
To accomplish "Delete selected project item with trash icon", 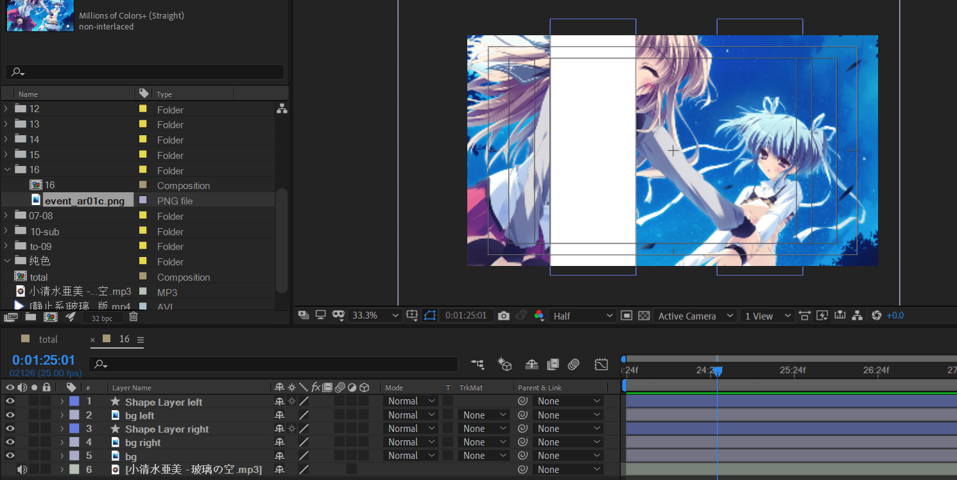I will coord(133,317).
